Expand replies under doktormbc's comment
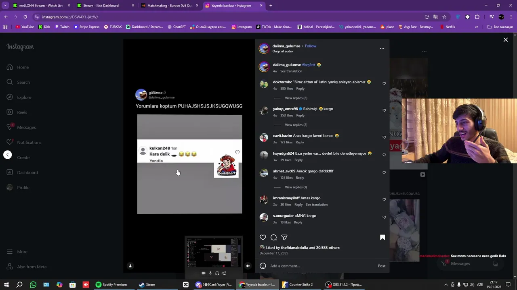 point(296,98)
